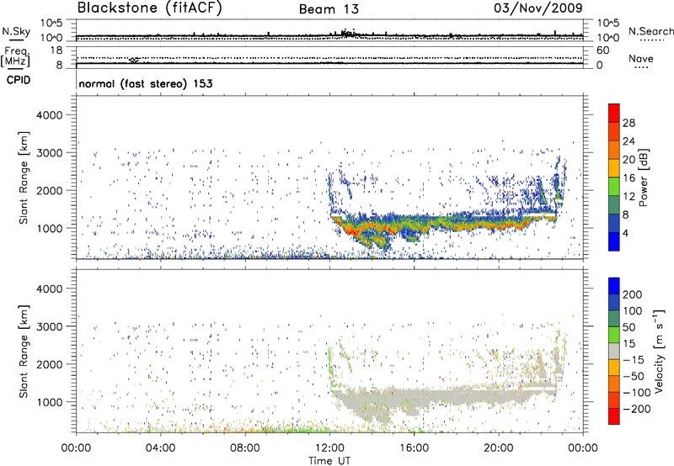Click the 'Nave' legend label
Image resolution: width=674 pixels, height=466 pixels.
tap(641, 59)
